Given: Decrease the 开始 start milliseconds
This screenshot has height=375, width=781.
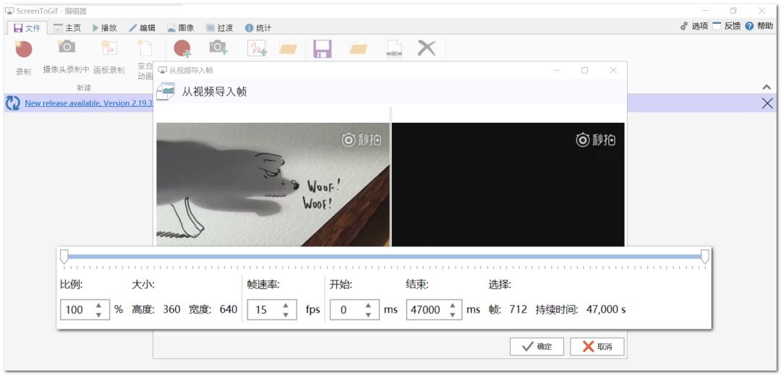Looking at the screenshot, I should coord(368,314).
